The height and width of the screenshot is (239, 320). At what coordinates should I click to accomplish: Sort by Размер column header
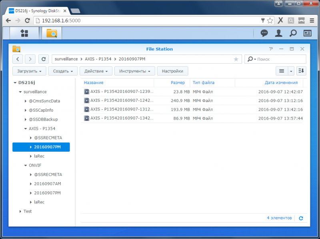click(x=178, y=82)
